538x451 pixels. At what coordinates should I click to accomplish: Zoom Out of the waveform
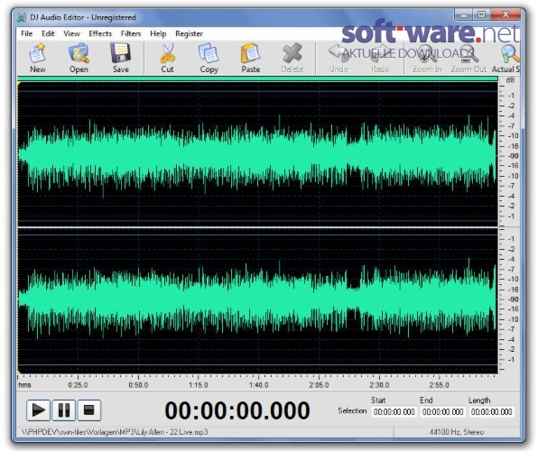(468, 54)
